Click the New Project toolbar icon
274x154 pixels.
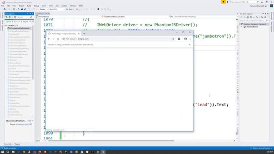coord(14,9)
